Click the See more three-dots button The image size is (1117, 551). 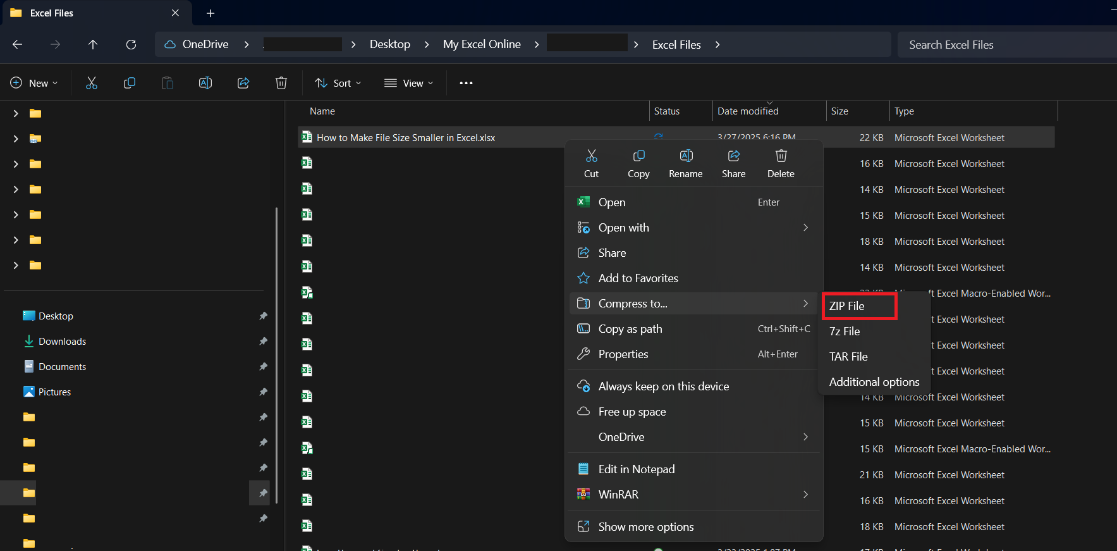[x=466, y=83]
